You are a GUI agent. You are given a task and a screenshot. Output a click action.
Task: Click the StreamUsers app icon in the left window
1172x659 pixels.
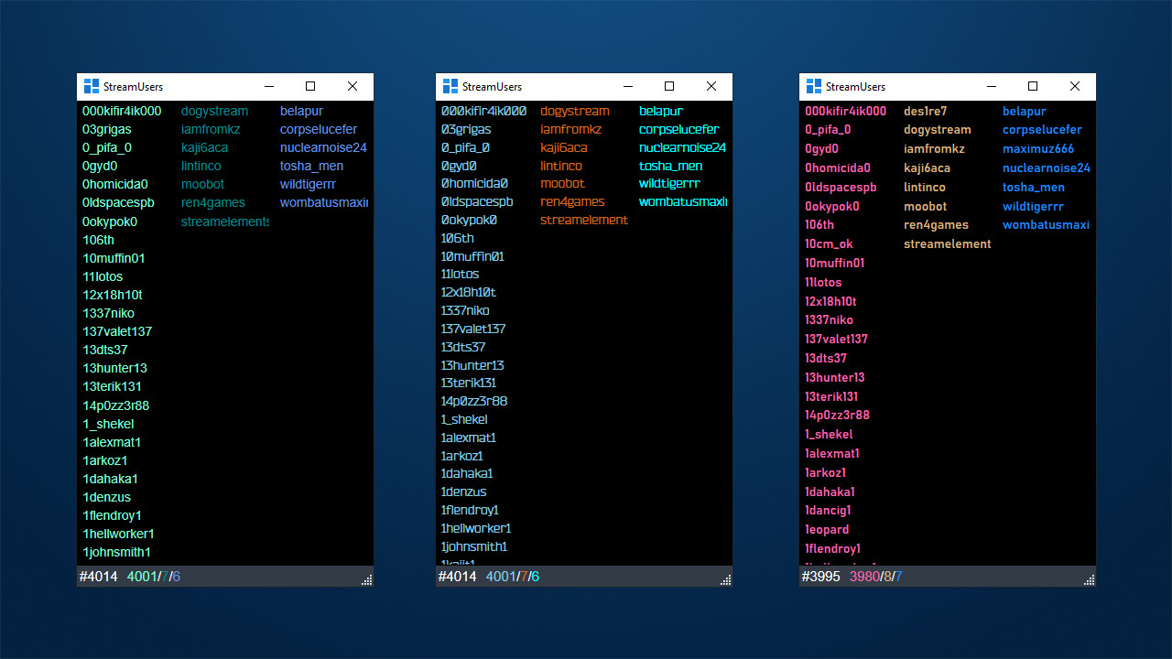(91, 87)
